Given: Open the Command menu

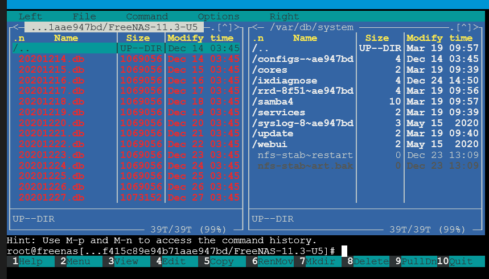Looking at the screenshot, I should pos(147,16).
